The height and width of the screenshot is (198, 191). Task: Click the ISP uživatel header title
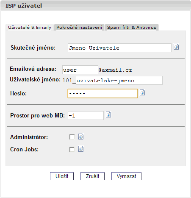(x=24, y=6)
